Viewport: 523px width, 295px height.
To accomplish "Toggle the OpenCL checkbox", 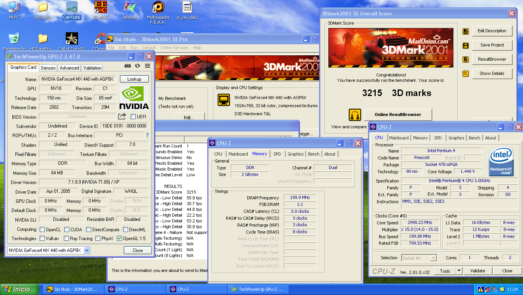I will [42, 229].
